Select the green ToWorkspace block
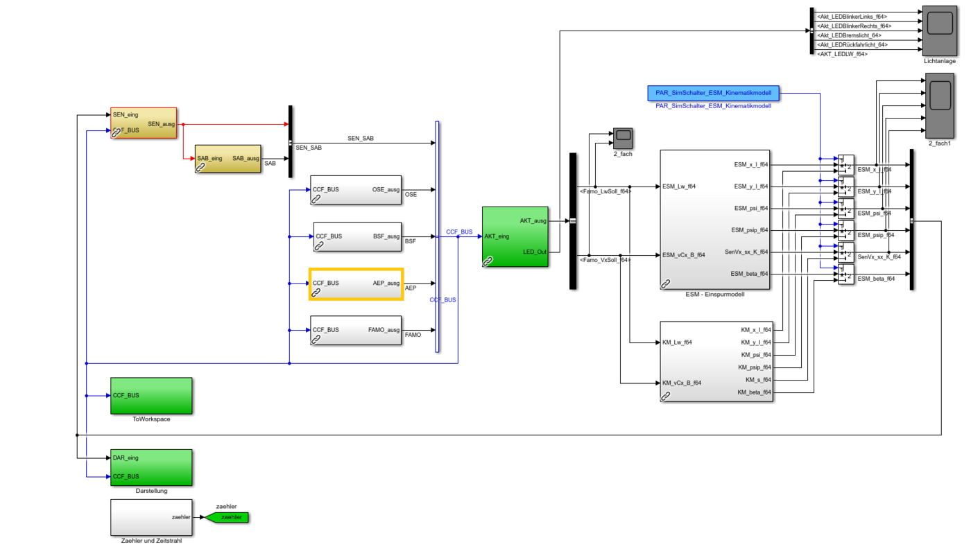The width and height of the screenshot is (971, 549). point(151,396)
